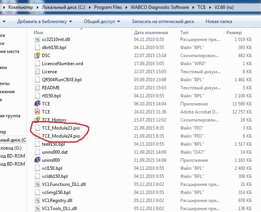Click the 'QR504RunCBXE.bpl' file name
Image resolution: width=261 pixels, height=212 pixels.
(62, 80)
